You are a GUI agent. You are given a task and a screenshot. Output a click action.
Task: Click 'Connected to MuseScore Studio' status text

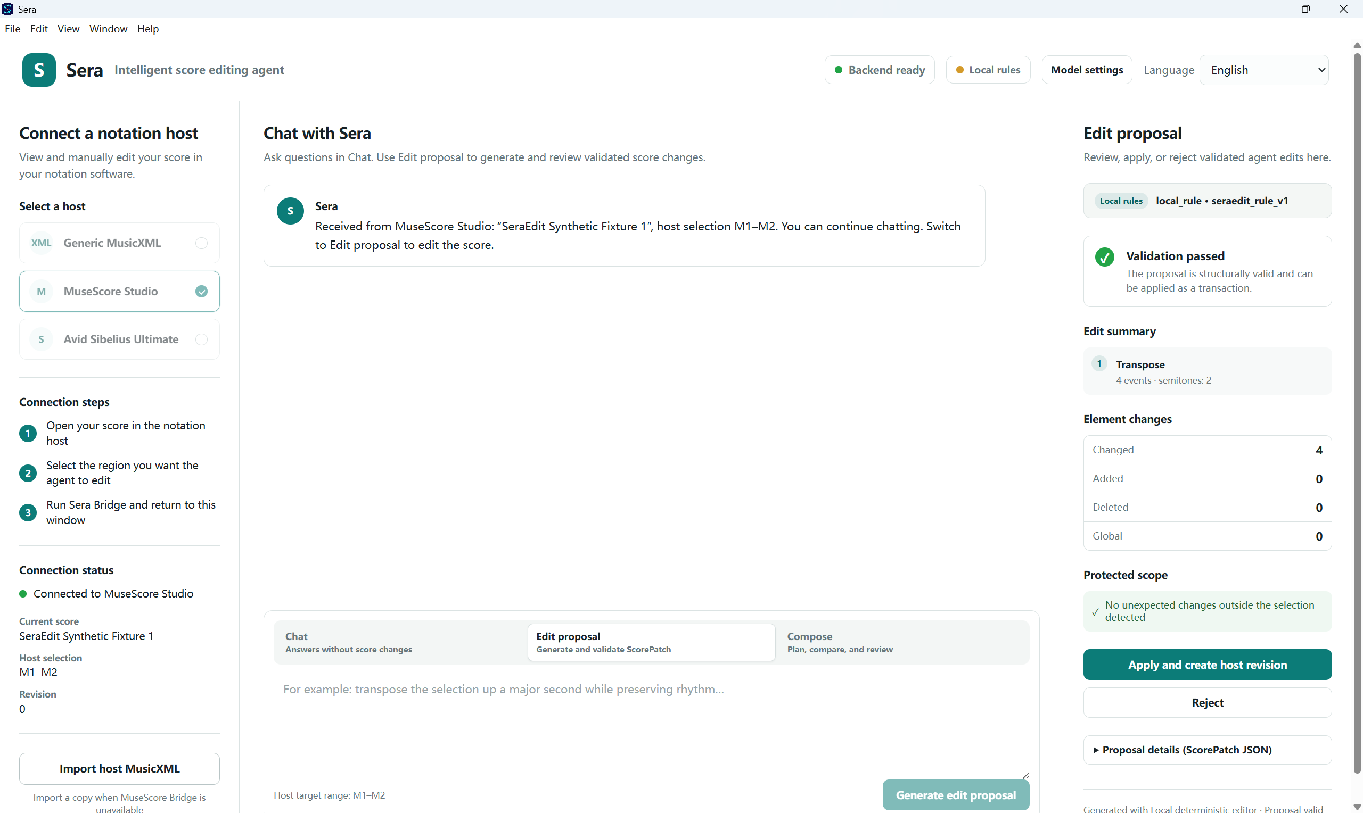113,594
